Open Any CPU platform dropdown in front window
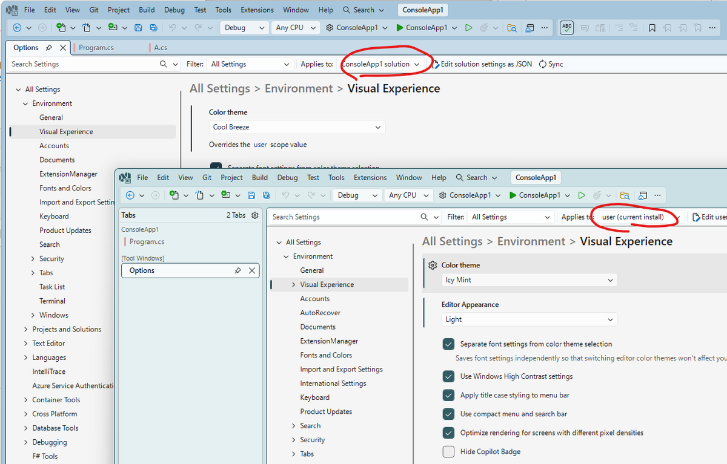727x464 pixels. coord(409,195)
